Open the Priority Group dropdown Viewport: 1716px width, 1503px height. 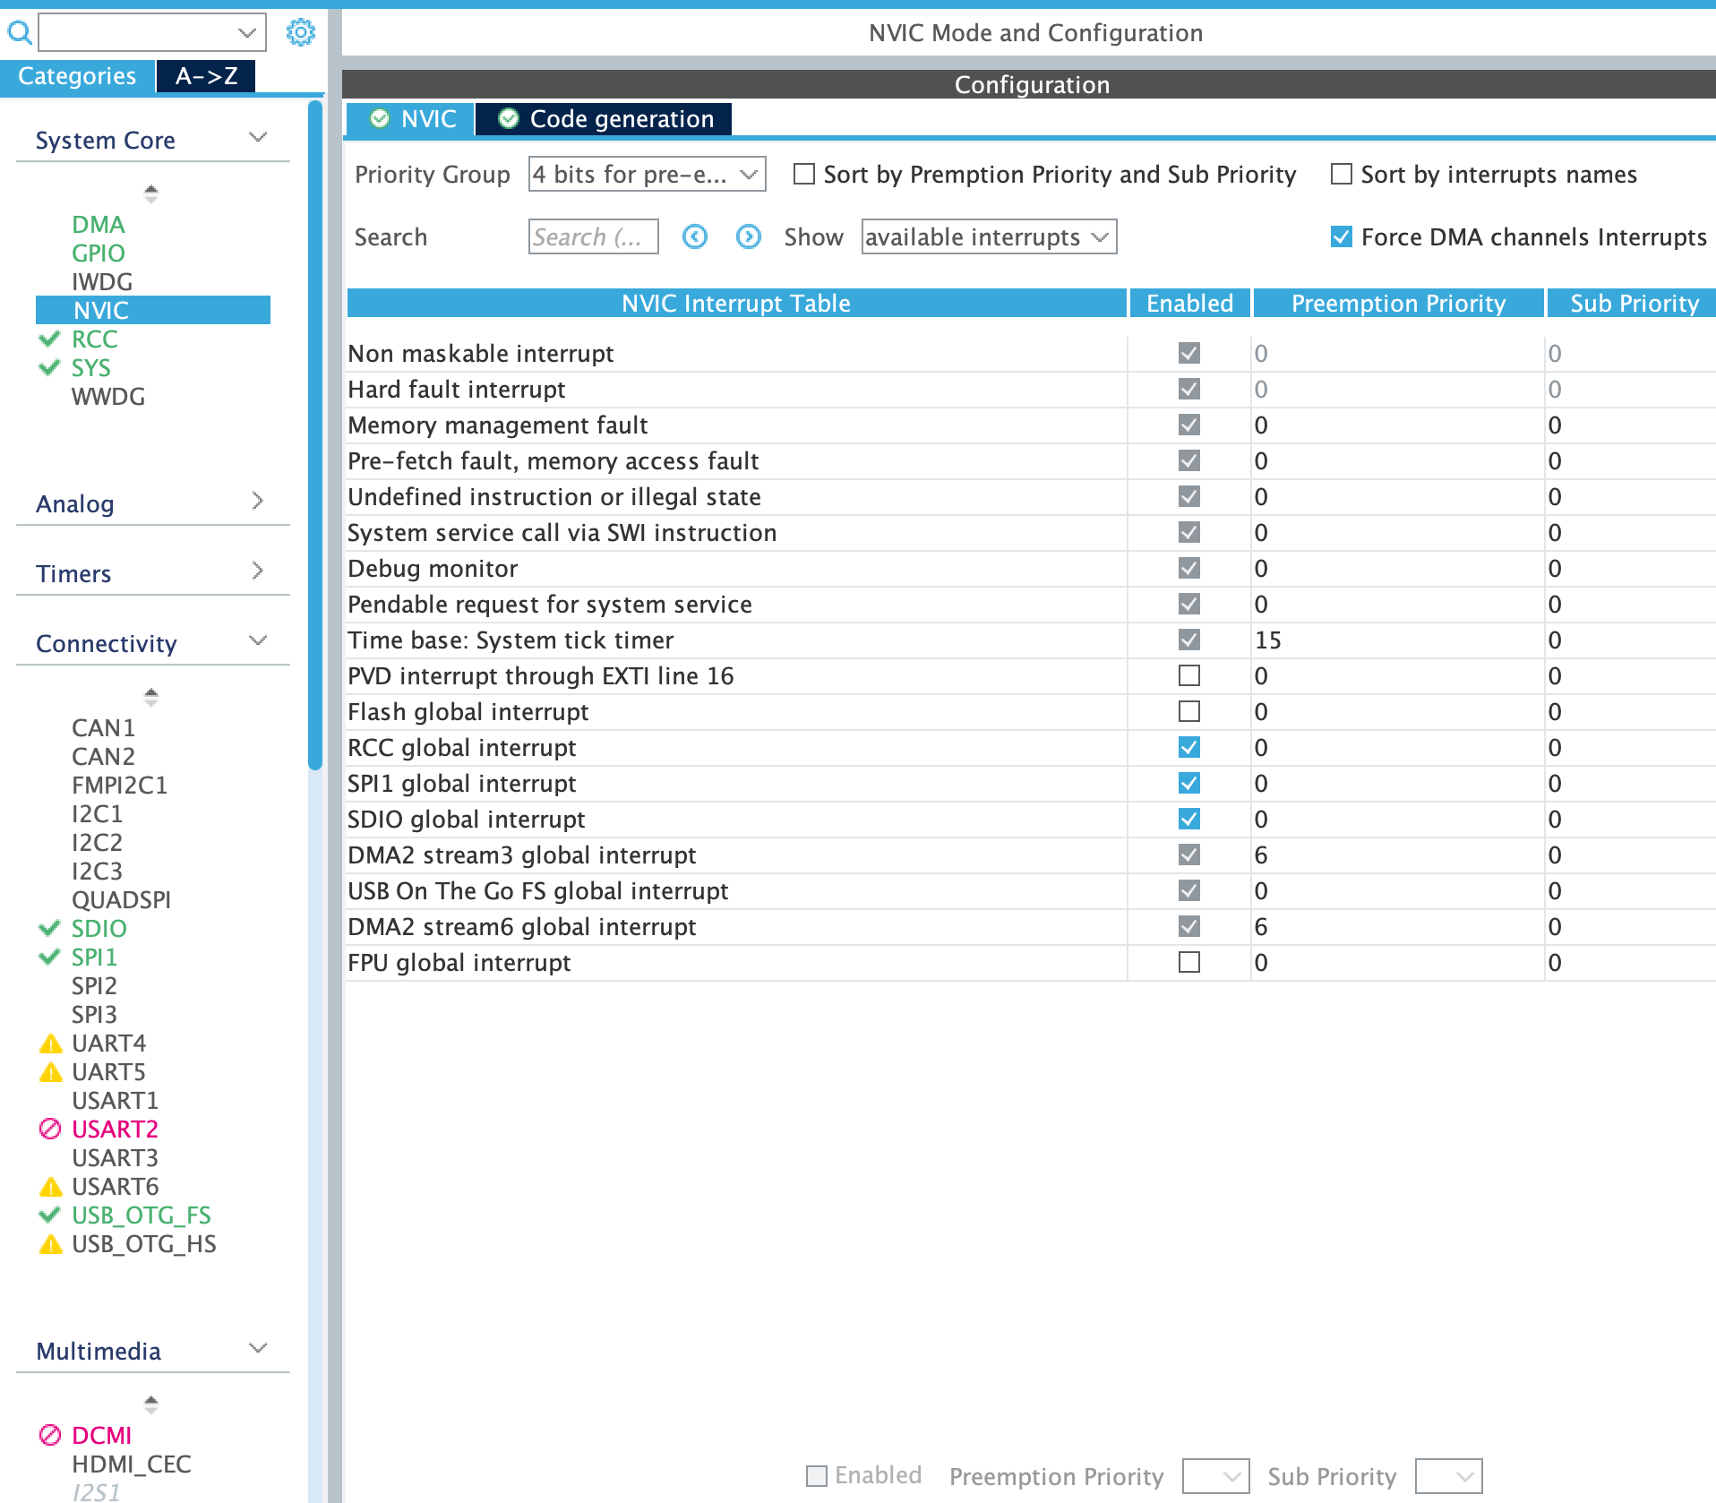647,174
